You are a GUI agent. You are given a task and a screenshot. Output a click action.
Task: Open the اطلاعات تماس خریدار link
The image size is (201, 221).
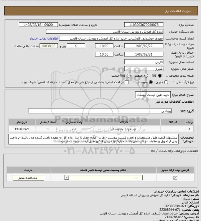44,38
